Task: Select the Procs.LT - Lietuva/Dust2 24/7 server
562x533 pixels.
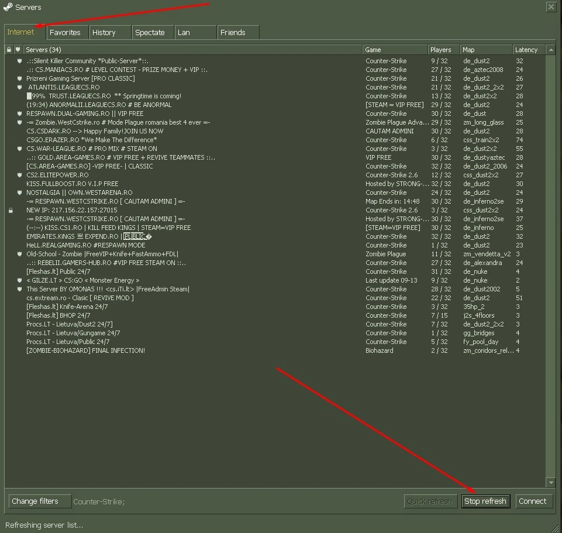Action: coord(275,324)
